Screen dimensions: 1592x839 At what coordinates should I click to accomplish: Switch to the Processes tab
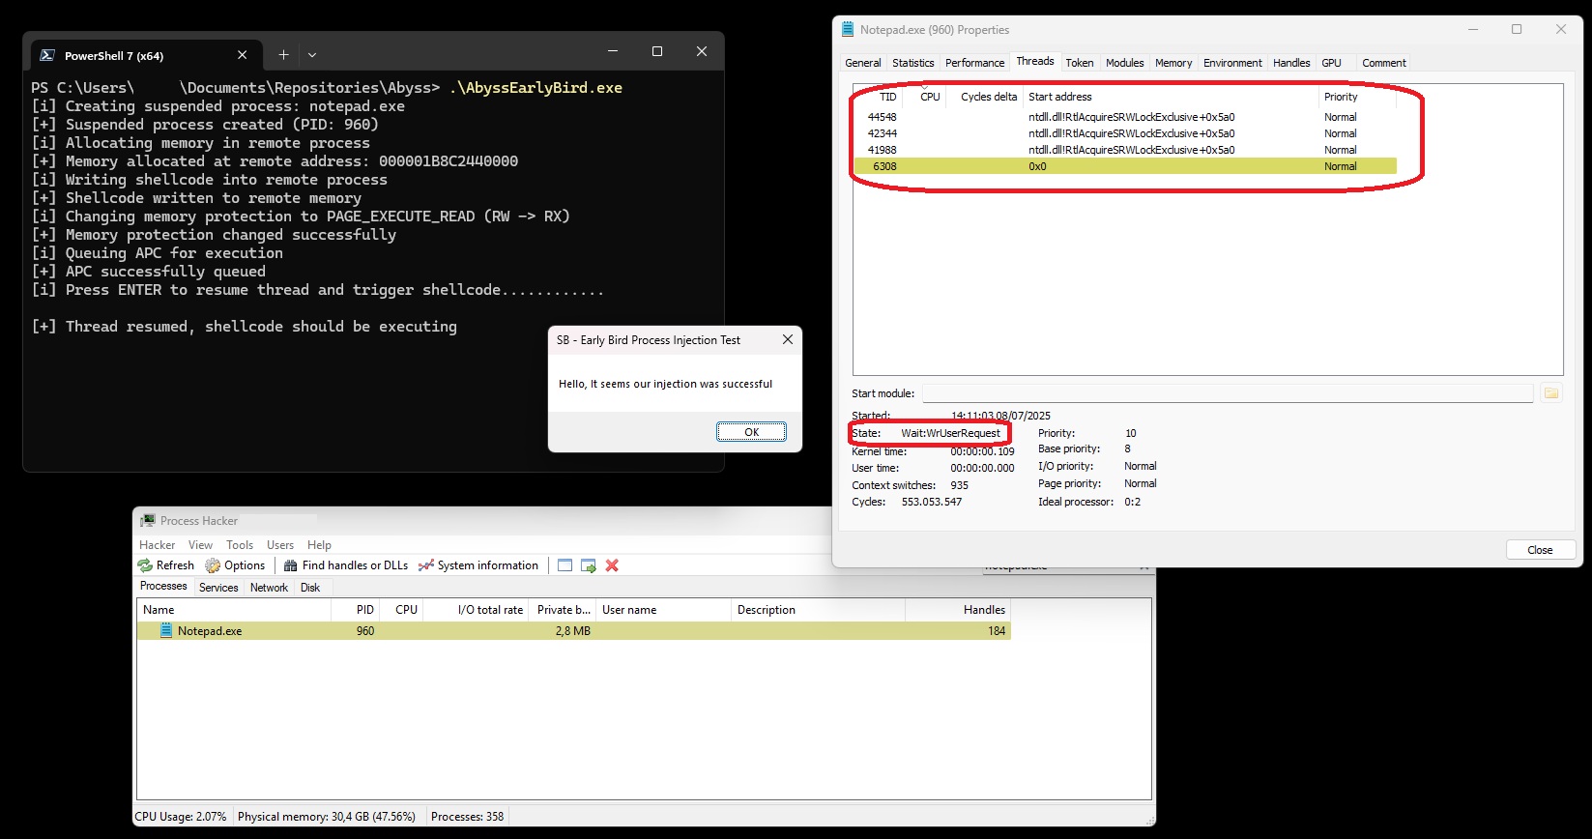tap(163, 587)
